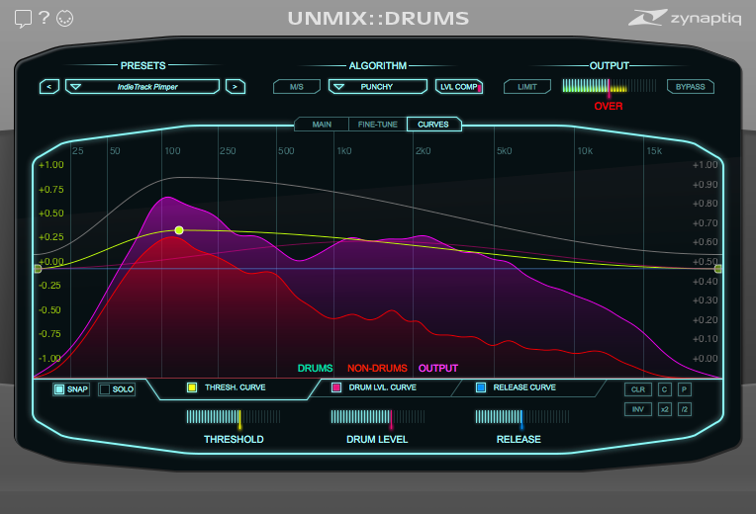Click the pink drum level curve swatch
756x514 pixels.
336,387
